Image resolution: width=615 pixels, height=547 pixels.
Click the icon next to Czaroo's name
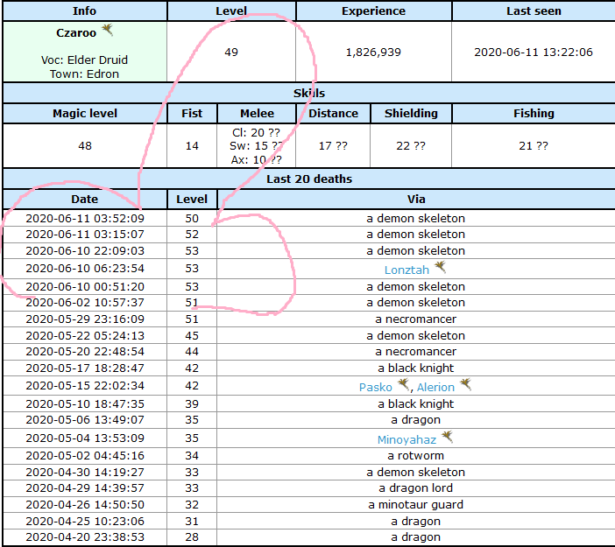point(108,31)
